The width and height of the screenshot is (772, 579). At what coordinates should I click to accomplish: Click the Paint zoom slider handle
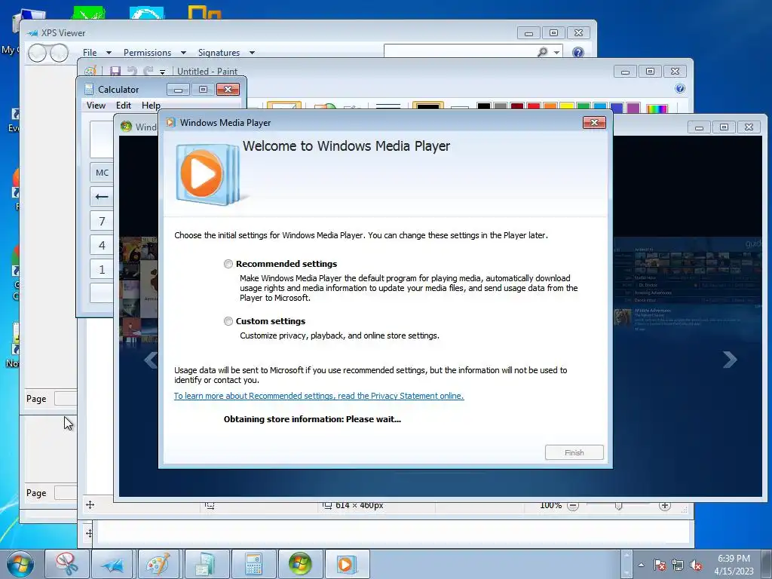618,506
